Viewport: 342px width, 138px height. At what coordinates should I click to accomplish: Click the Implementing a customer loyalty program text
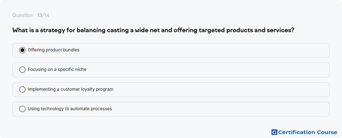[71, 89]
